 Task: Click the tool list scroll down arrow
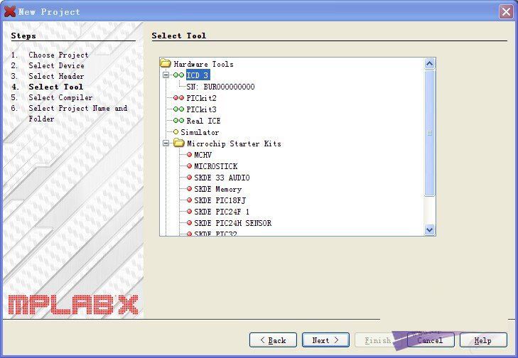click(x=429, y=229)
